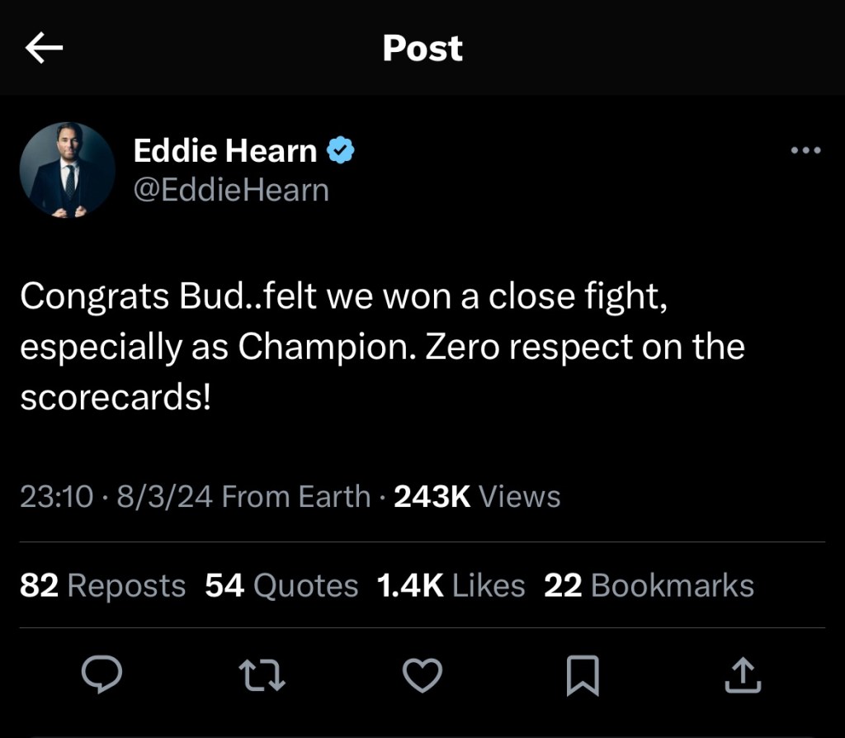This screenshot has width=845, height=738.
Task: Open the share upload icon
Action: (742, 675)
